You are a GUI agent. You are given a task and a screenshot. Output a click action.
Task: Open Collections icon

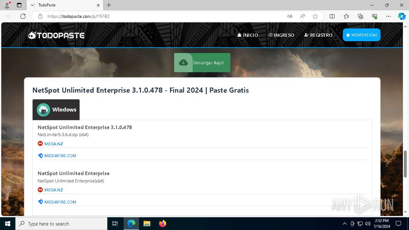[360, 16]
